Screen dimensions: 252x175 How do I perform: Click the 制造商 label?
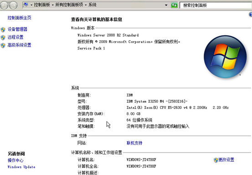84,95
